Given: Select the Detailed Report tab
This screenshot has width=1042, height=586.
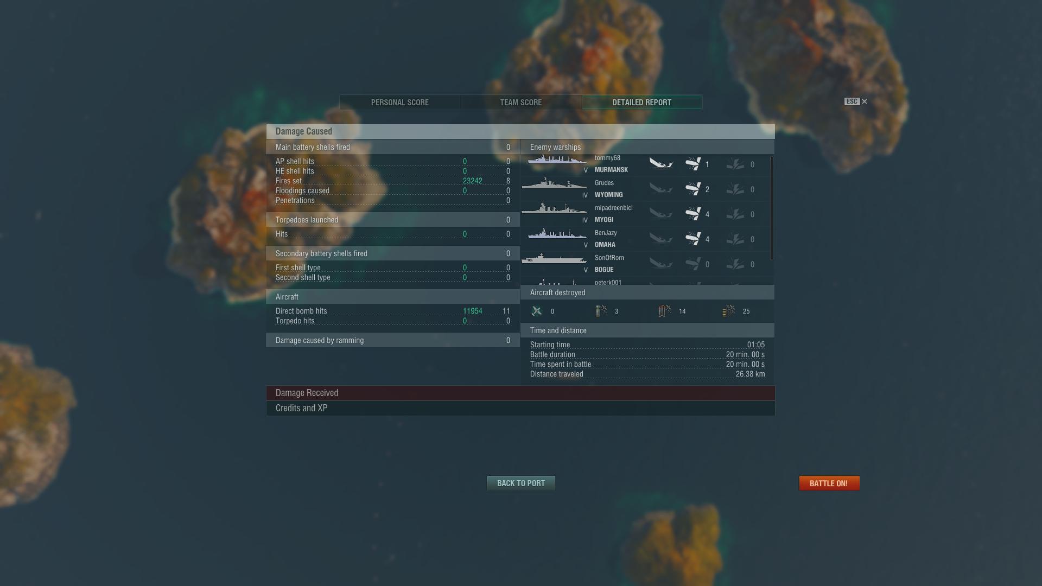Looking at the screenshot, I should (x=642, y=103).
